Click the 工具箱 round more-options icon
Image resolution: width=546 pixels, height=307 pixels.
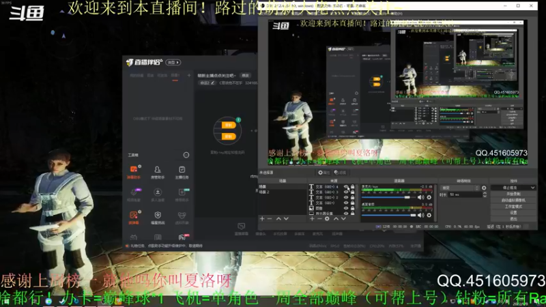[186, 155]
